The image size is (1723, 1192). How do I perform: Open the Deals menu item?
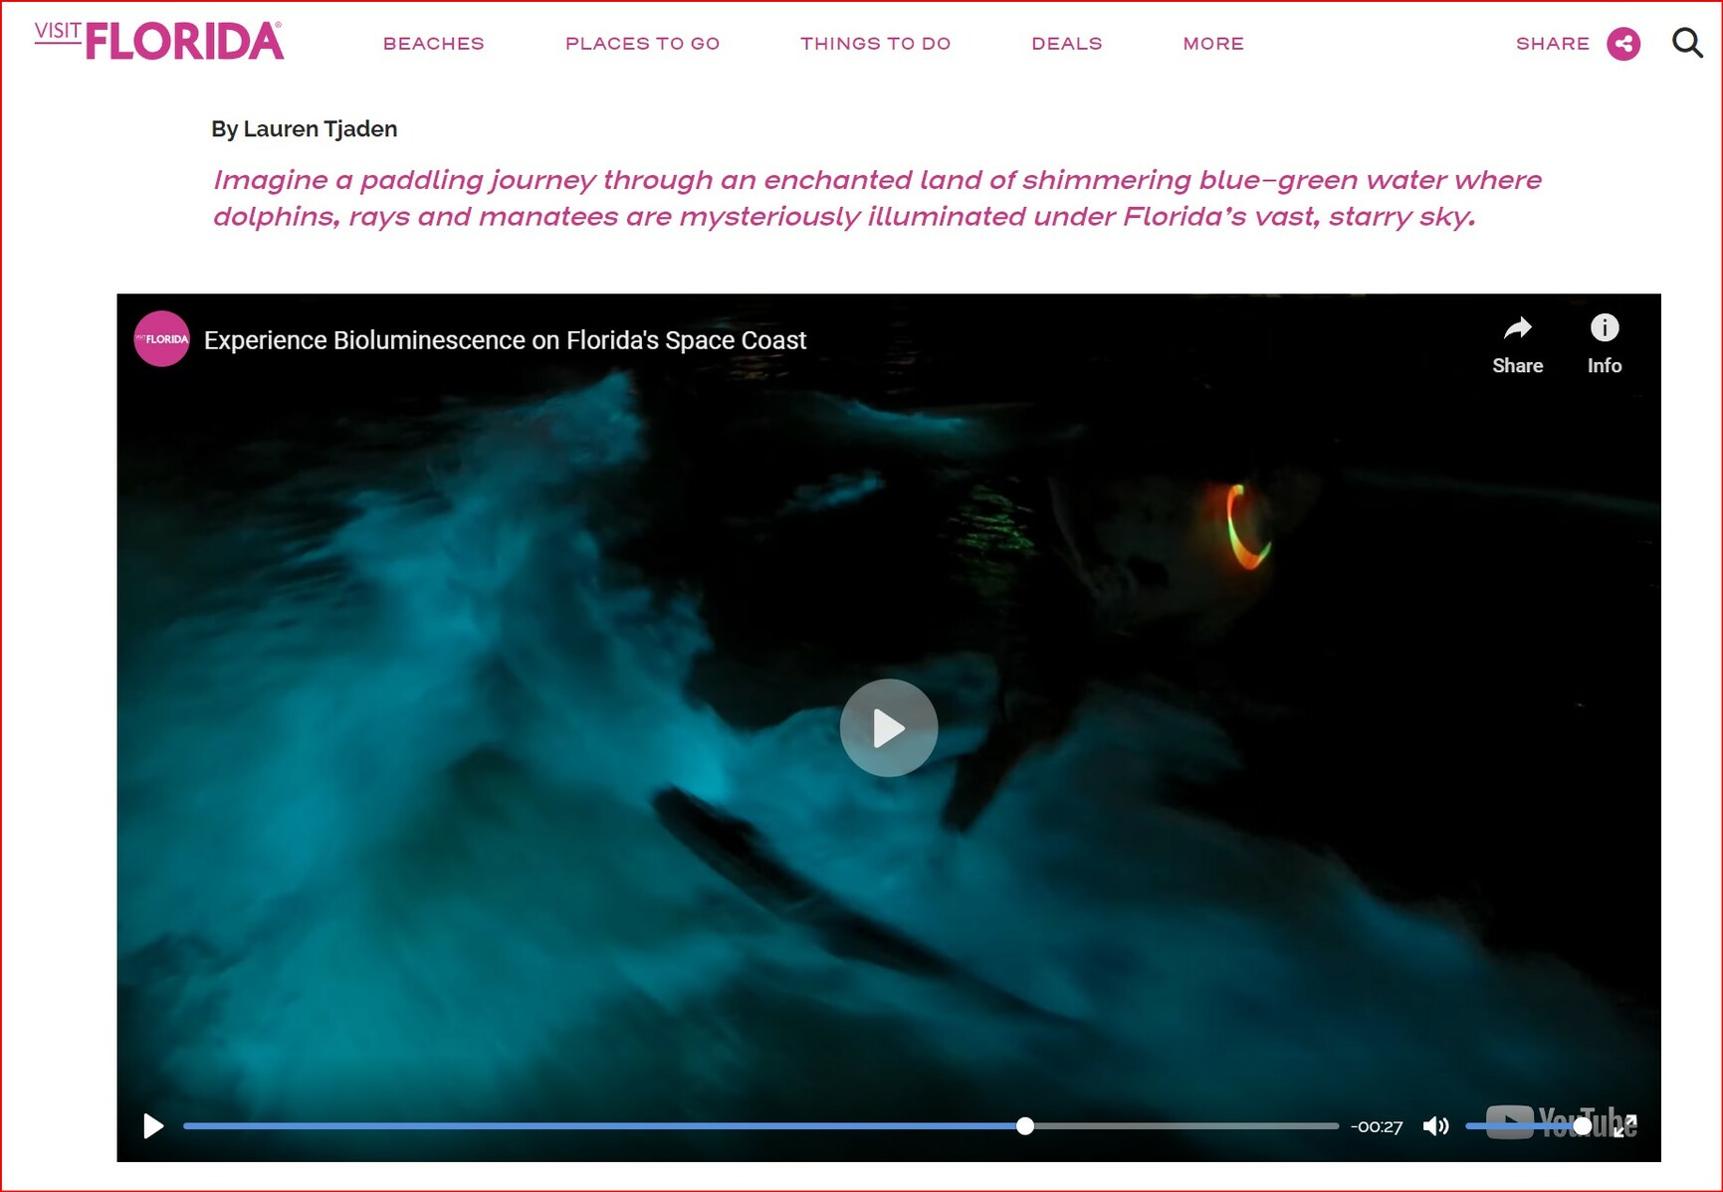[1067, 44]
